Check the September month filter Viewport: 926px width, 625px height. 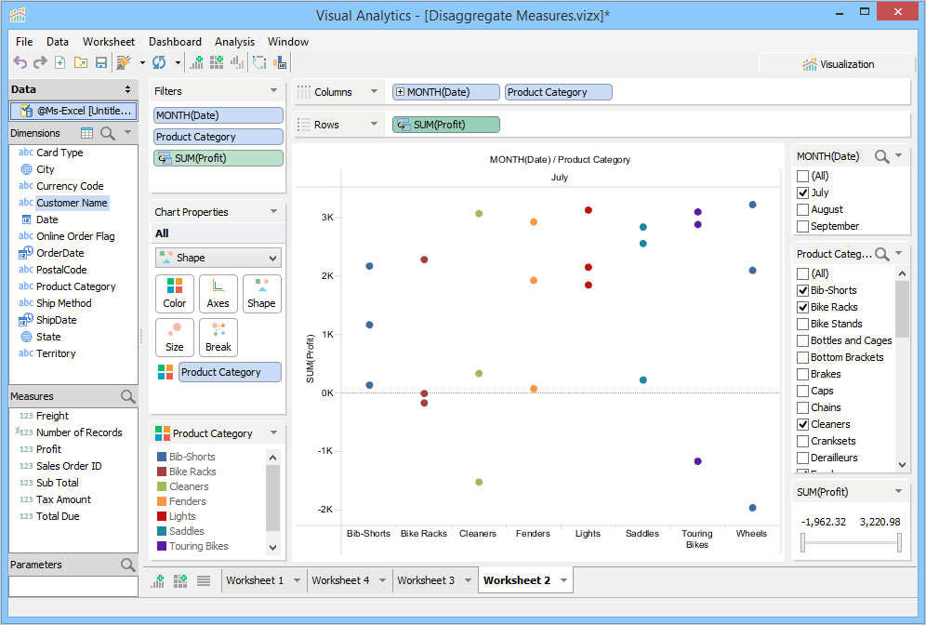coord(802,226)
